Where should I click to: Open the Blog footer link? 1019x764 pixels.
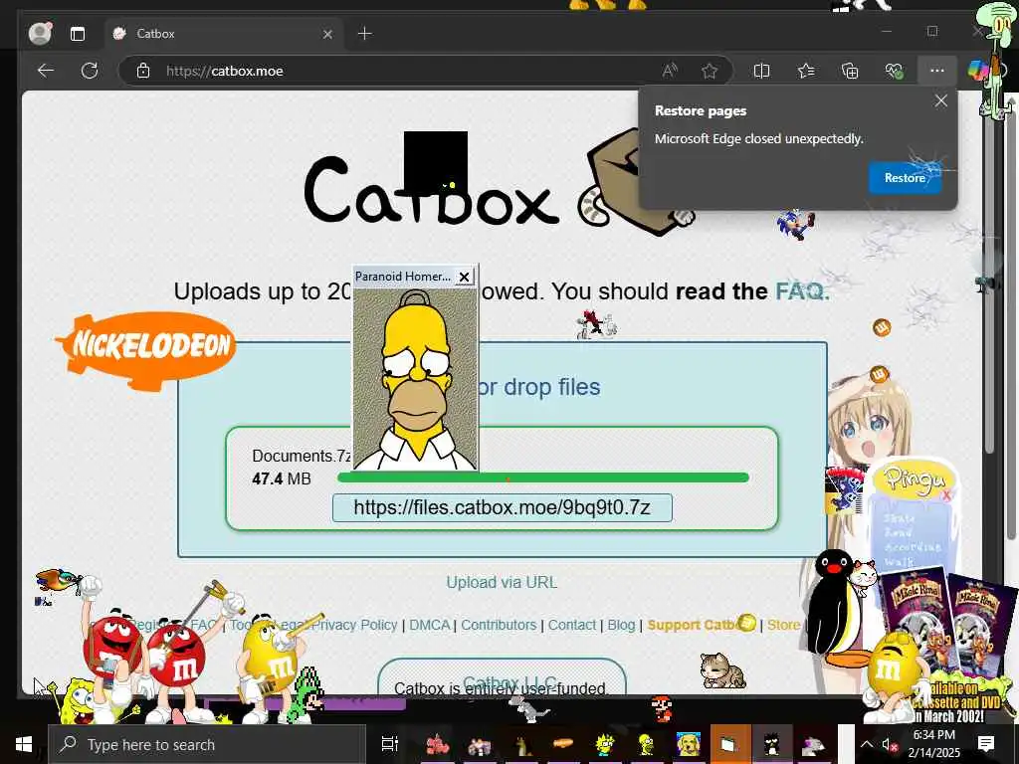(621, 625)
